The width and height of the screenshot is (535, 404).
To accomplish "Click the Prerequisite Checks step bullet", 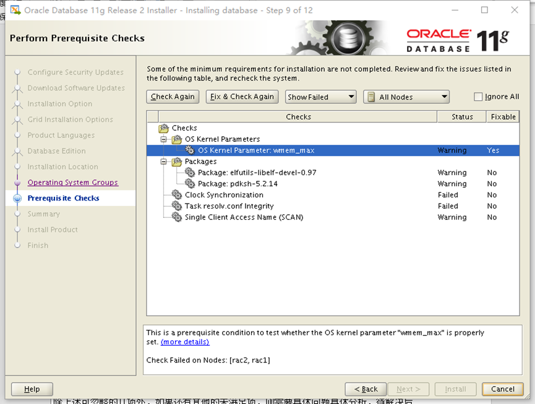I will [x=17, y=198].
